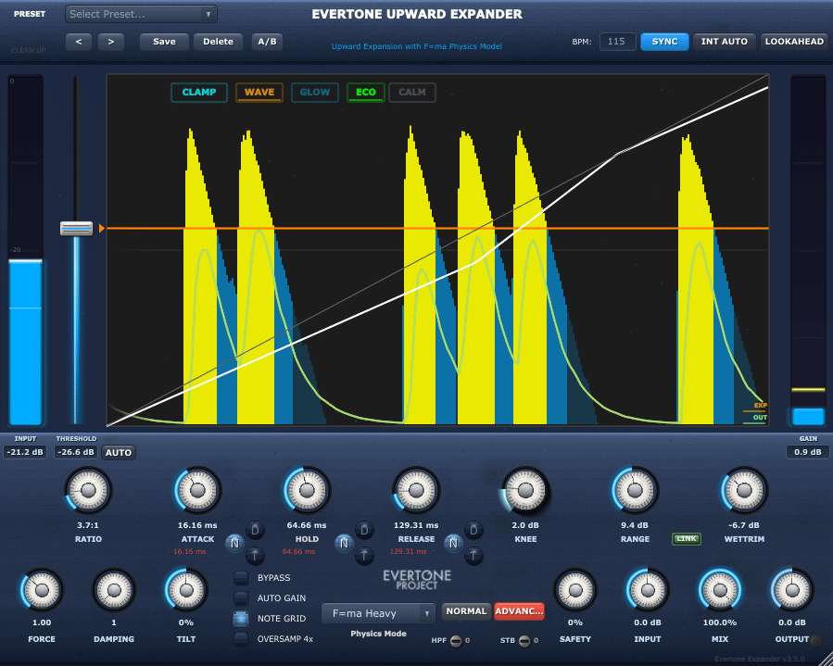The image size is (833, 666).
Task: Switch to the Wave display mode
Action: point(259,93)
